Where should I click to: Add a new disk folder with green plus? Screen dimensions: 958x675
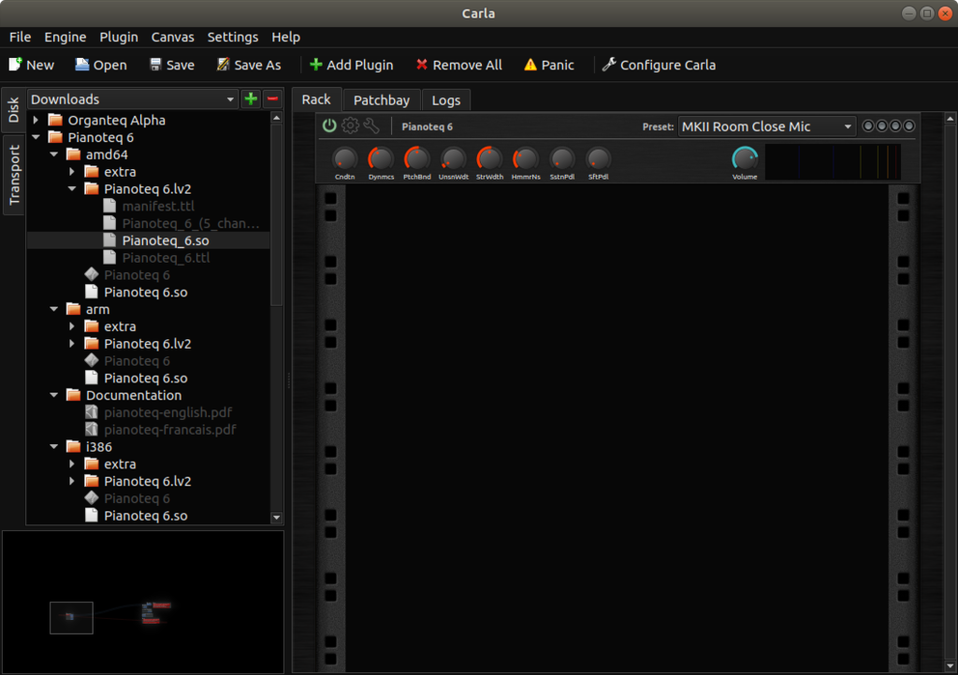(251, 99)
